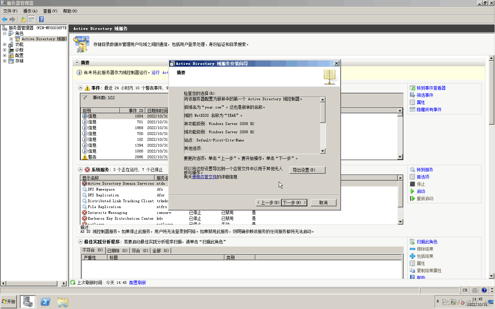The width and height of the screenshot is (495, 309).
Task: Click the 级别 column header in events
Action: click(x=100, y=111)
